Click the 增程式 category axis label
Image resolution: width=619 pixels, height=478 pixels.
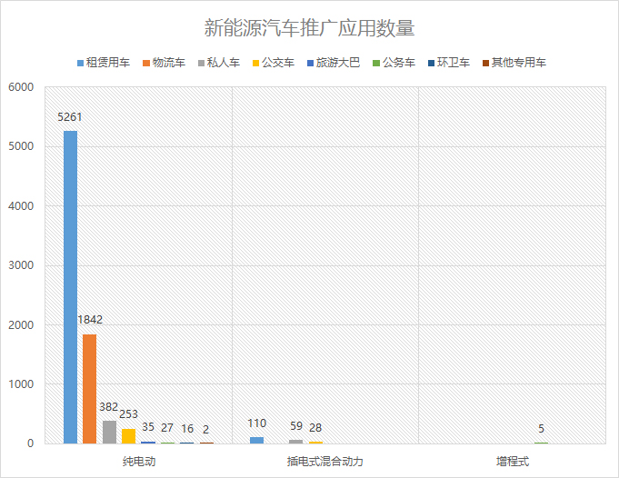pyautogui.click(x=512, y=462)
